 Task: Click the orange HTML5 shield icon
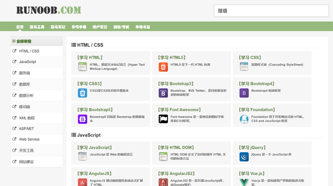point(163,67)
